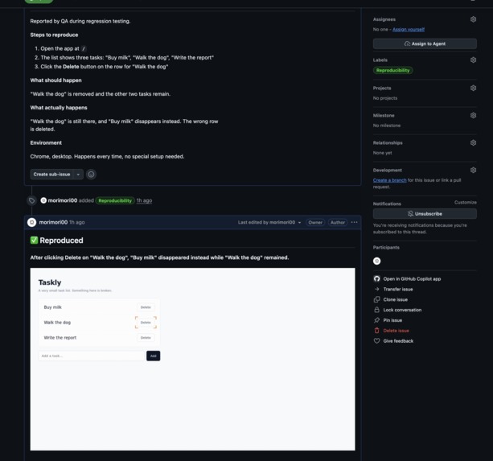Open the Projects gear settings

(x=473, y=88)
